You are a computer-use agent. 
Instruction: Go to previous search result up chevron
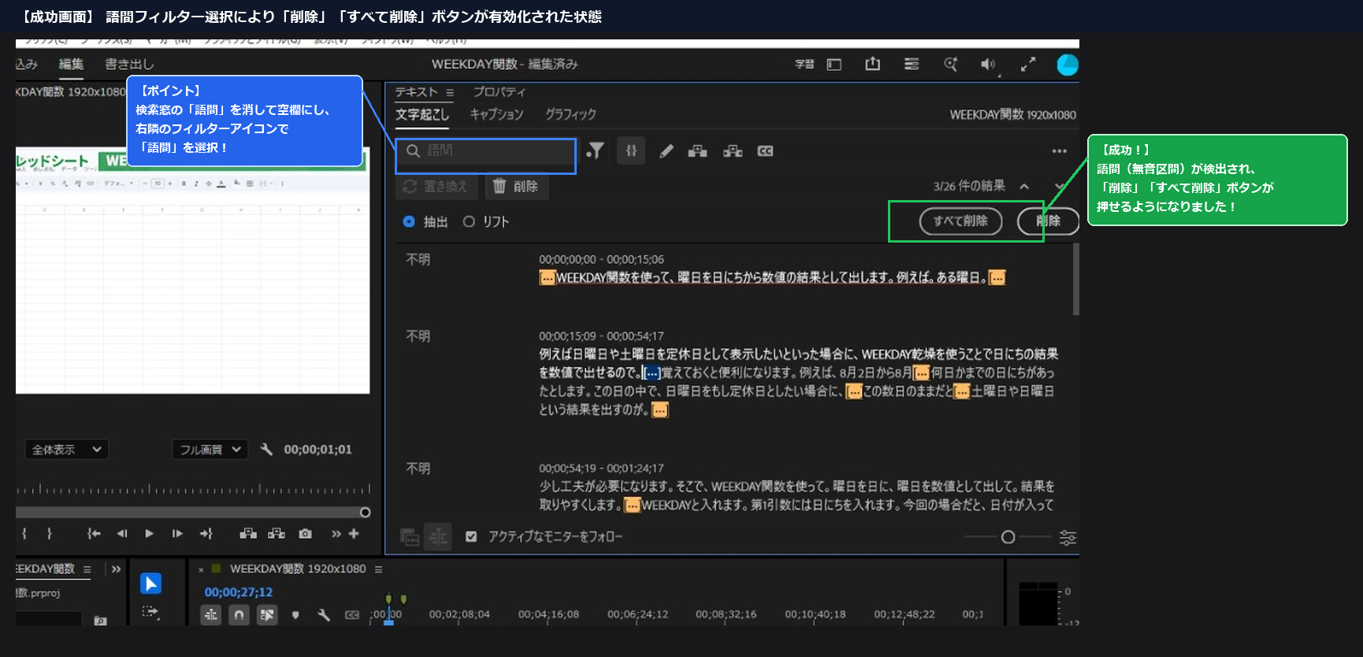(x=1024, y=187)
